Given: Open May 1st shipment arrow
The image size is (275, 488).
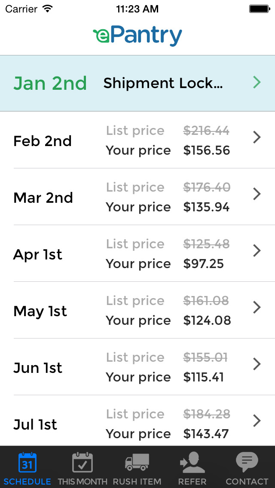Looking at the screenshot, I should point(257,308).
